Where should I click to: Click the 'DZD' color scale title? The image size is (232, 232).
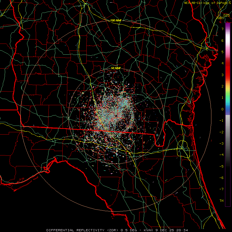(x=226, y=15)
